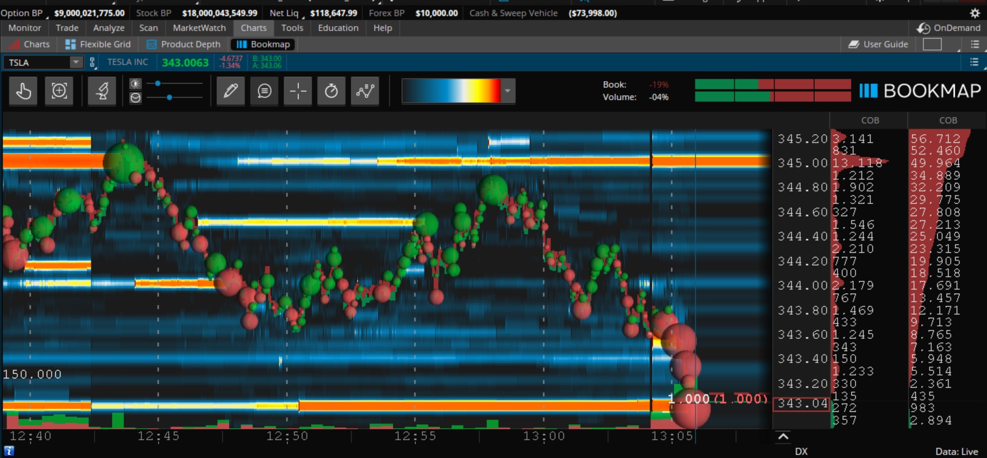Open the Analyze tab

click(109, 28)
